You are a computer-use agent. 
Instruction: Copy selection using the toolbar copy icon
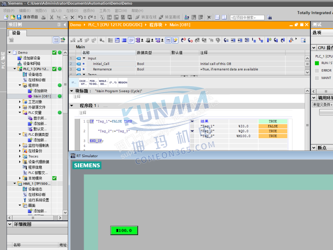click(x=59, y=17)
